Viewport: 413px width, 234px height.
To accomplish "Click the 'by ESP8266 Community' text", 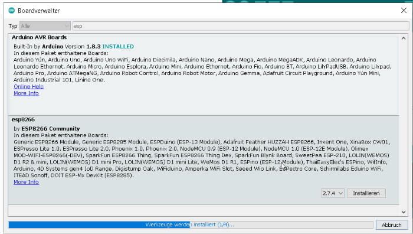I will click(47, 129).
